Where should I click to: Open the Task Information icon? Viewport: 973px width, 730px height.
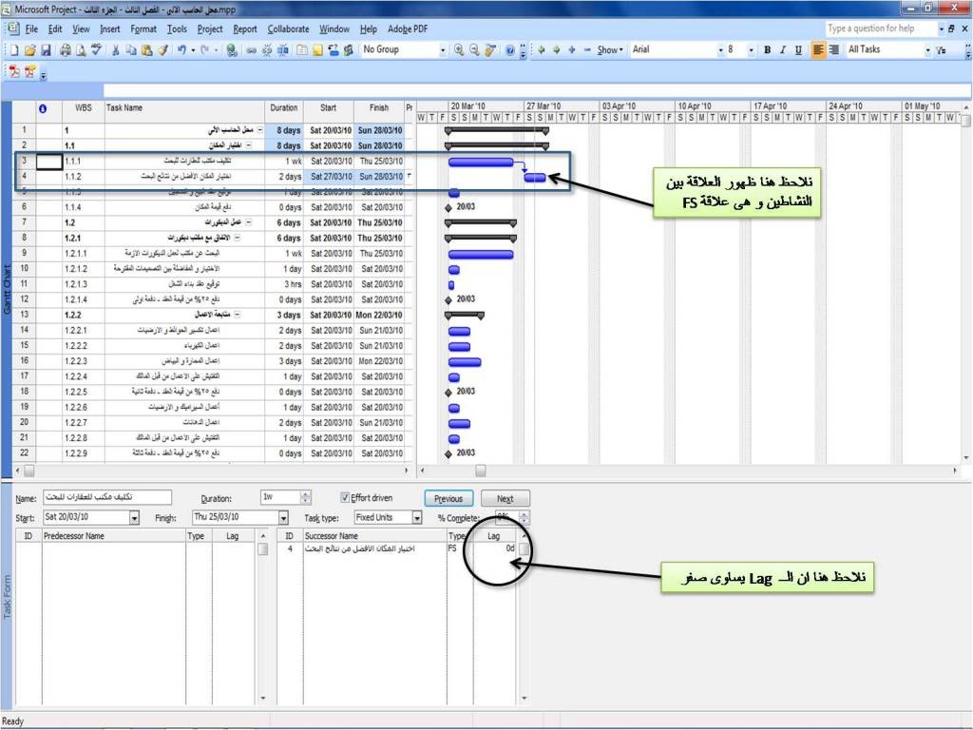[x=301, y=50]
